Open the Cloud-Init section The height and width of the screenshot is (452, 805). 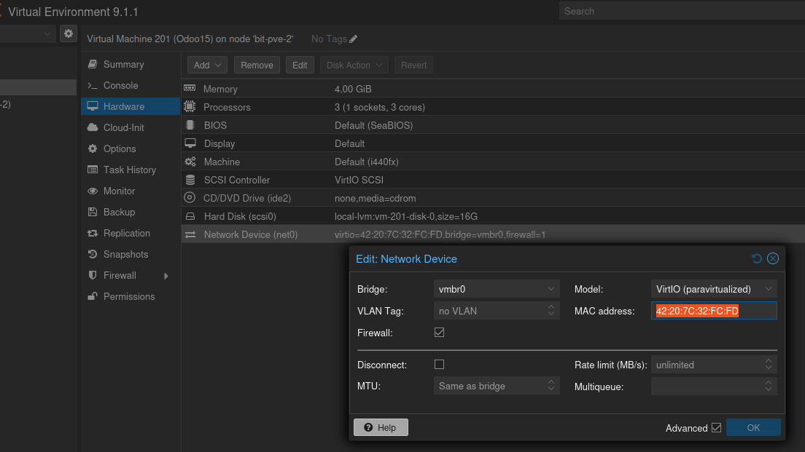[123, 127]
